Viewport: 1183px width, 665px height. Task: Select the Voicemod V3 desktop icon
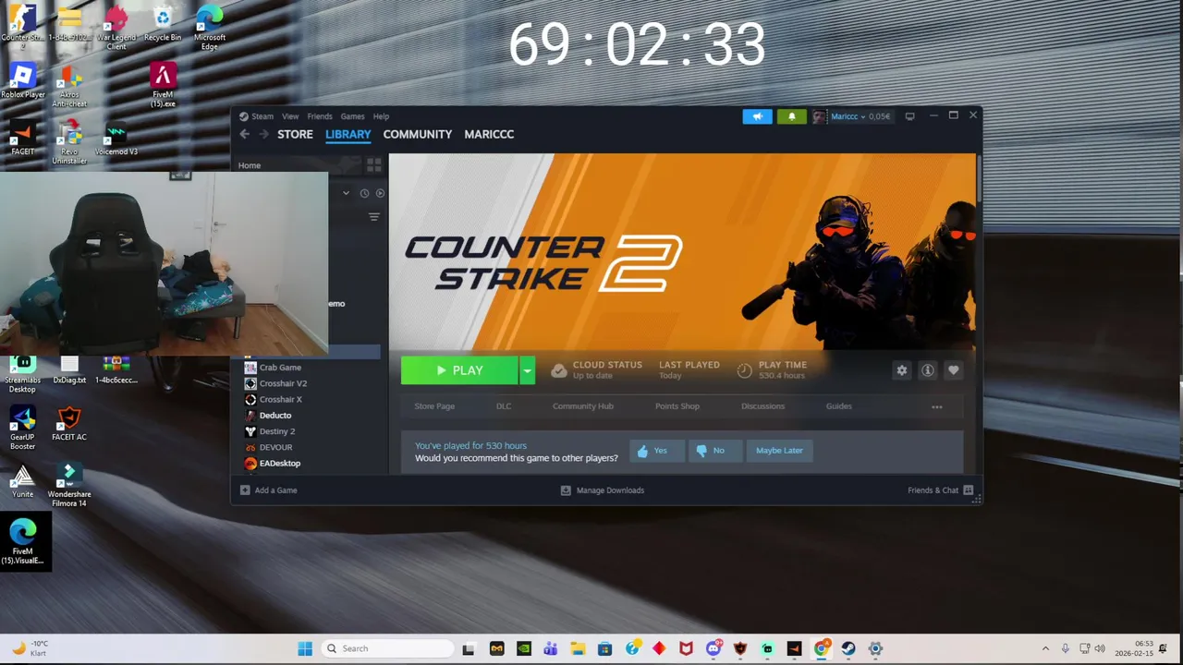pos(116,139)
